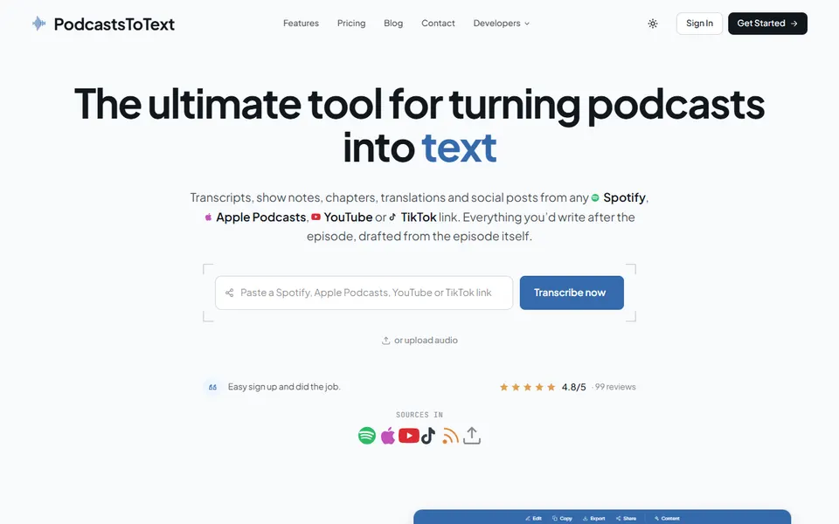Expand the Developers dropdown menu
The height and width of the screenshot is (524, 839).
[502, 24]
